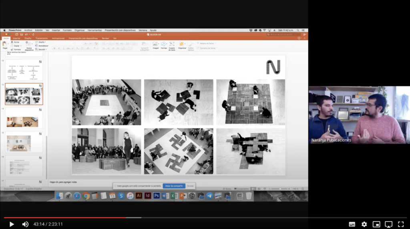Click the search presentation field
Screen dimensions: 410x229
(x=283, y=34)
